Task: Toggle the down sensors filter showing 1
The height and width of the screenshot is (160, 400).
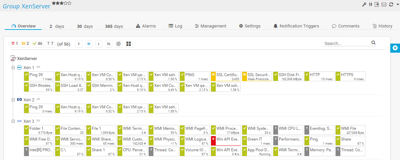Action: click(15, 44)
